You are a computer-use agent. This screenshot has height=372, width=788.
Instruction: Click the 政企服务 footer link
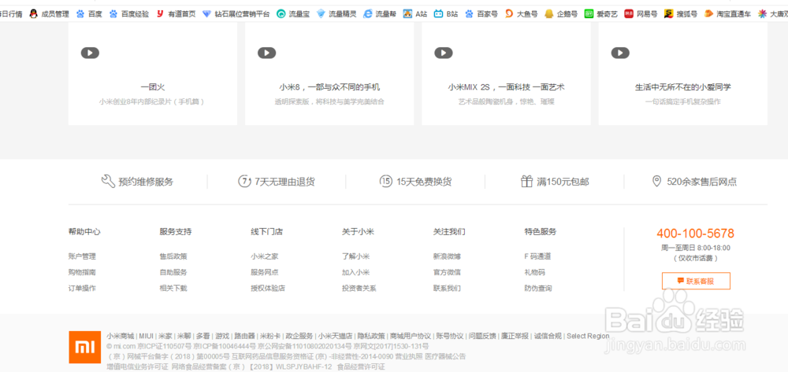[x=299, y=336]
